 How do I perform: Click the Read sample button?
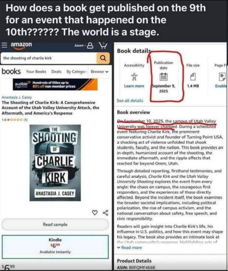55,225
